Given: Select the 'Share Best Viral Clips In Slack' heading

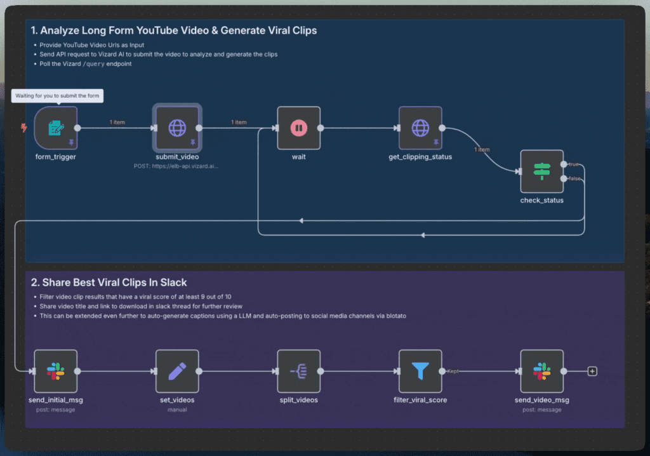Looking at the screenshot, I should coord(109,282).
